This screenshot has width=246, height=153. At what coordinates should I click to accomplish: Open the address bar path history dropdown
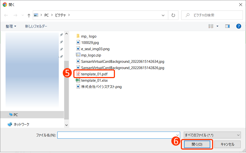[x=163, y=15]
